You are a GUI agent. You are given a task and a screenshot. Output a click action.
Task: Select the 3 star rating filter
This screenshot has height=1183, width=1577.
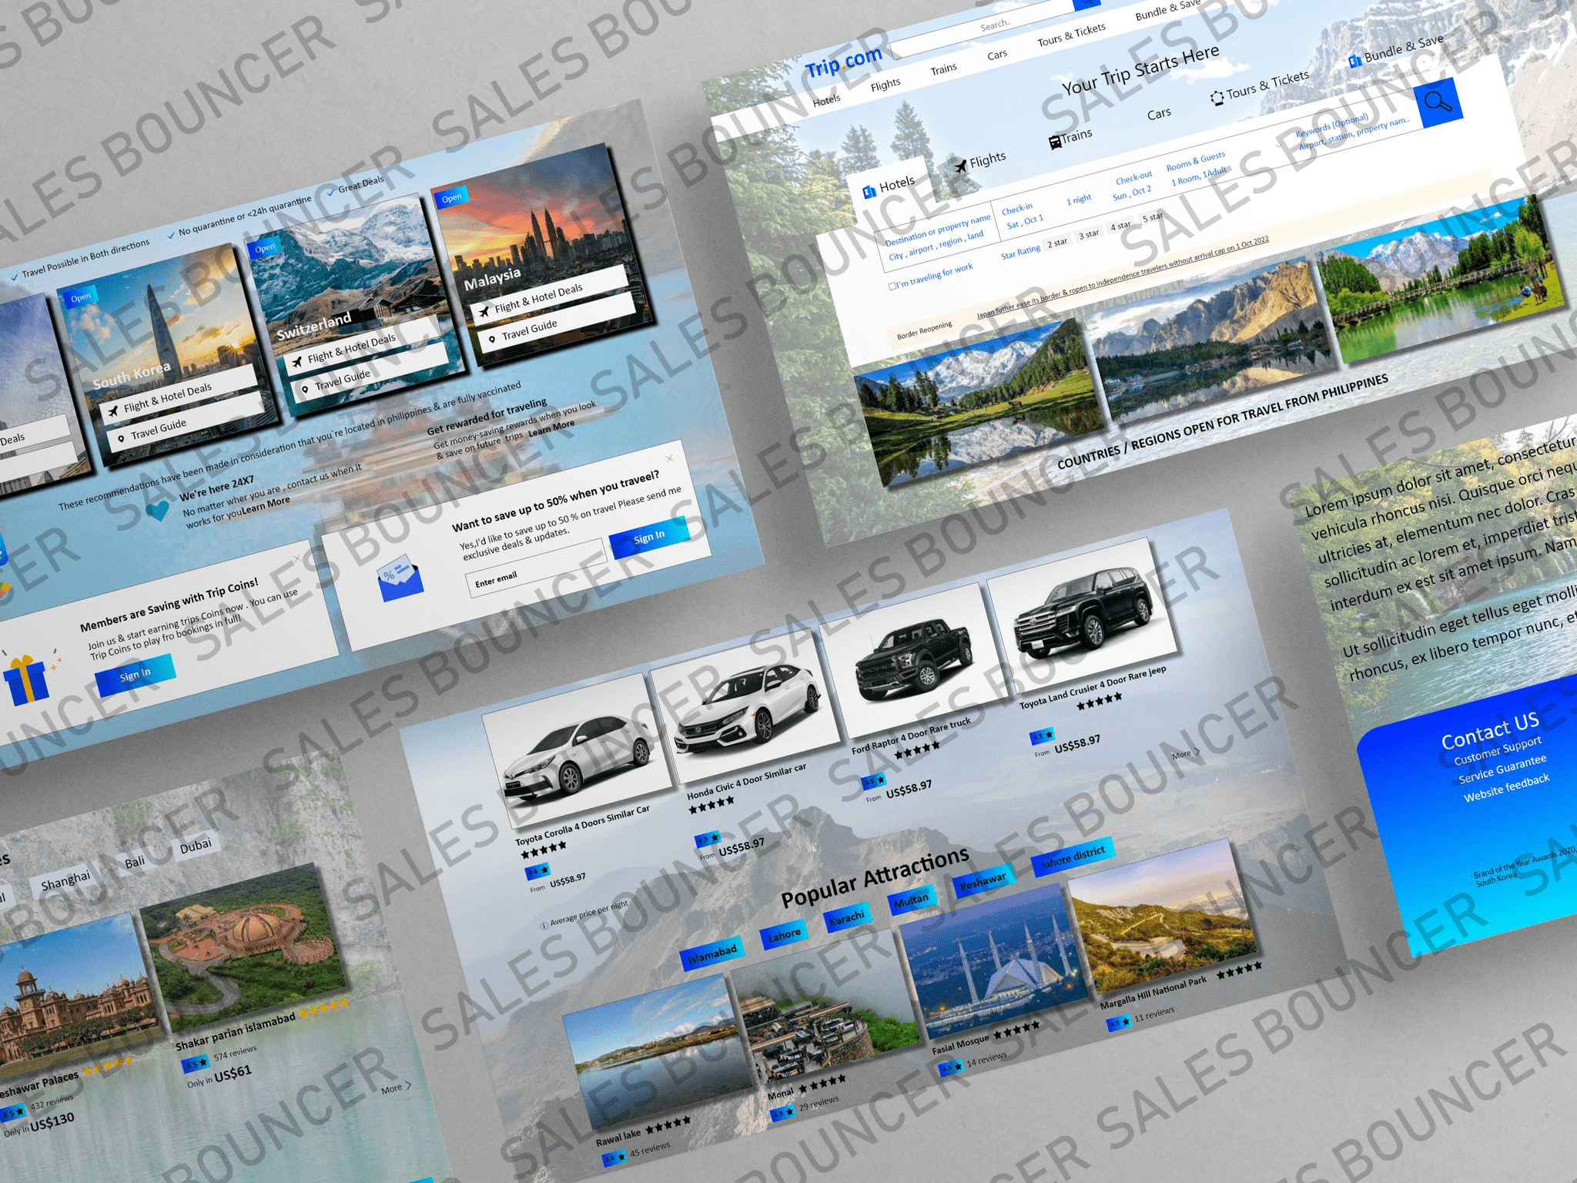(1089, 235)
